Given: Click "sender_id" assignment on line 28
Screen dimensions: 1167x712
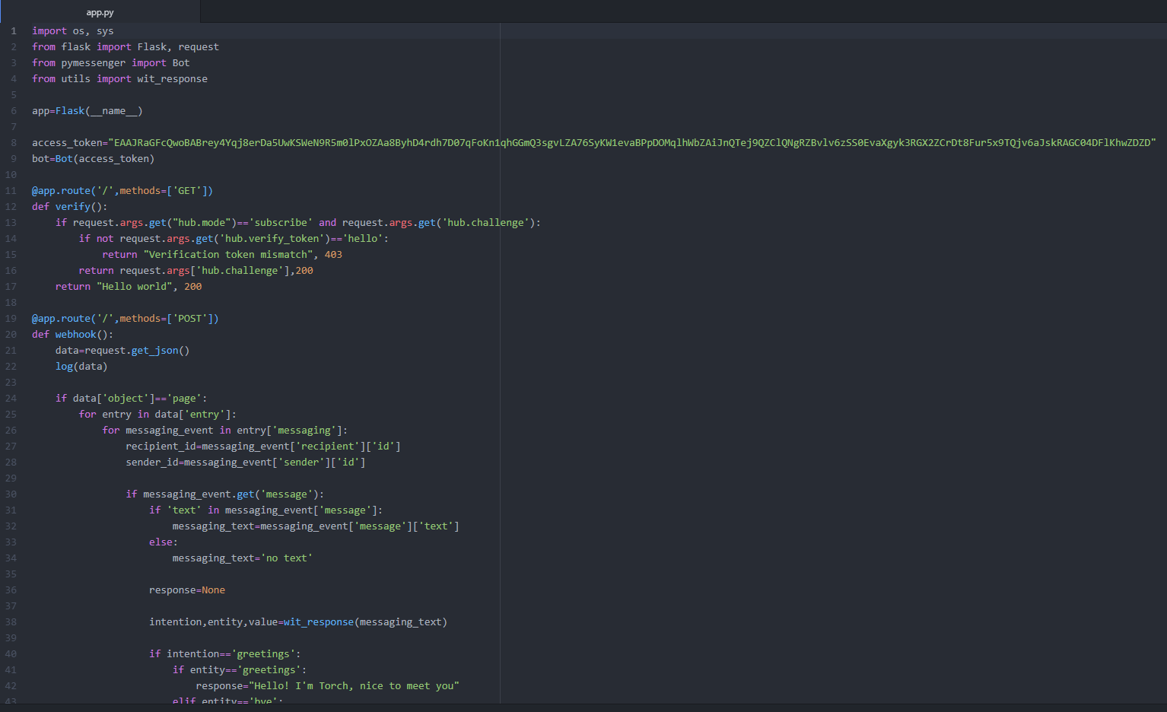Looking at the screenshot, I should click(x=246, y=462).
